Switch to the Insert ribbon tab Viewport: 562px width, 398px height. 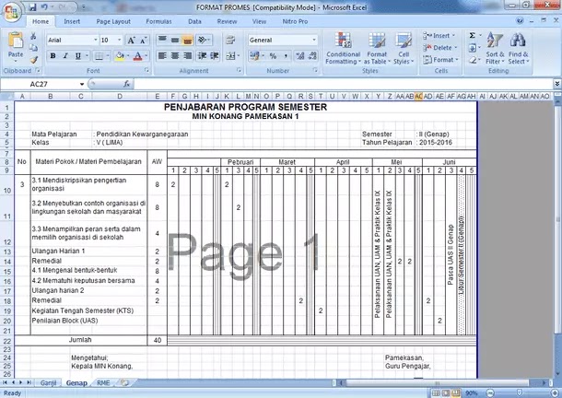72,21
